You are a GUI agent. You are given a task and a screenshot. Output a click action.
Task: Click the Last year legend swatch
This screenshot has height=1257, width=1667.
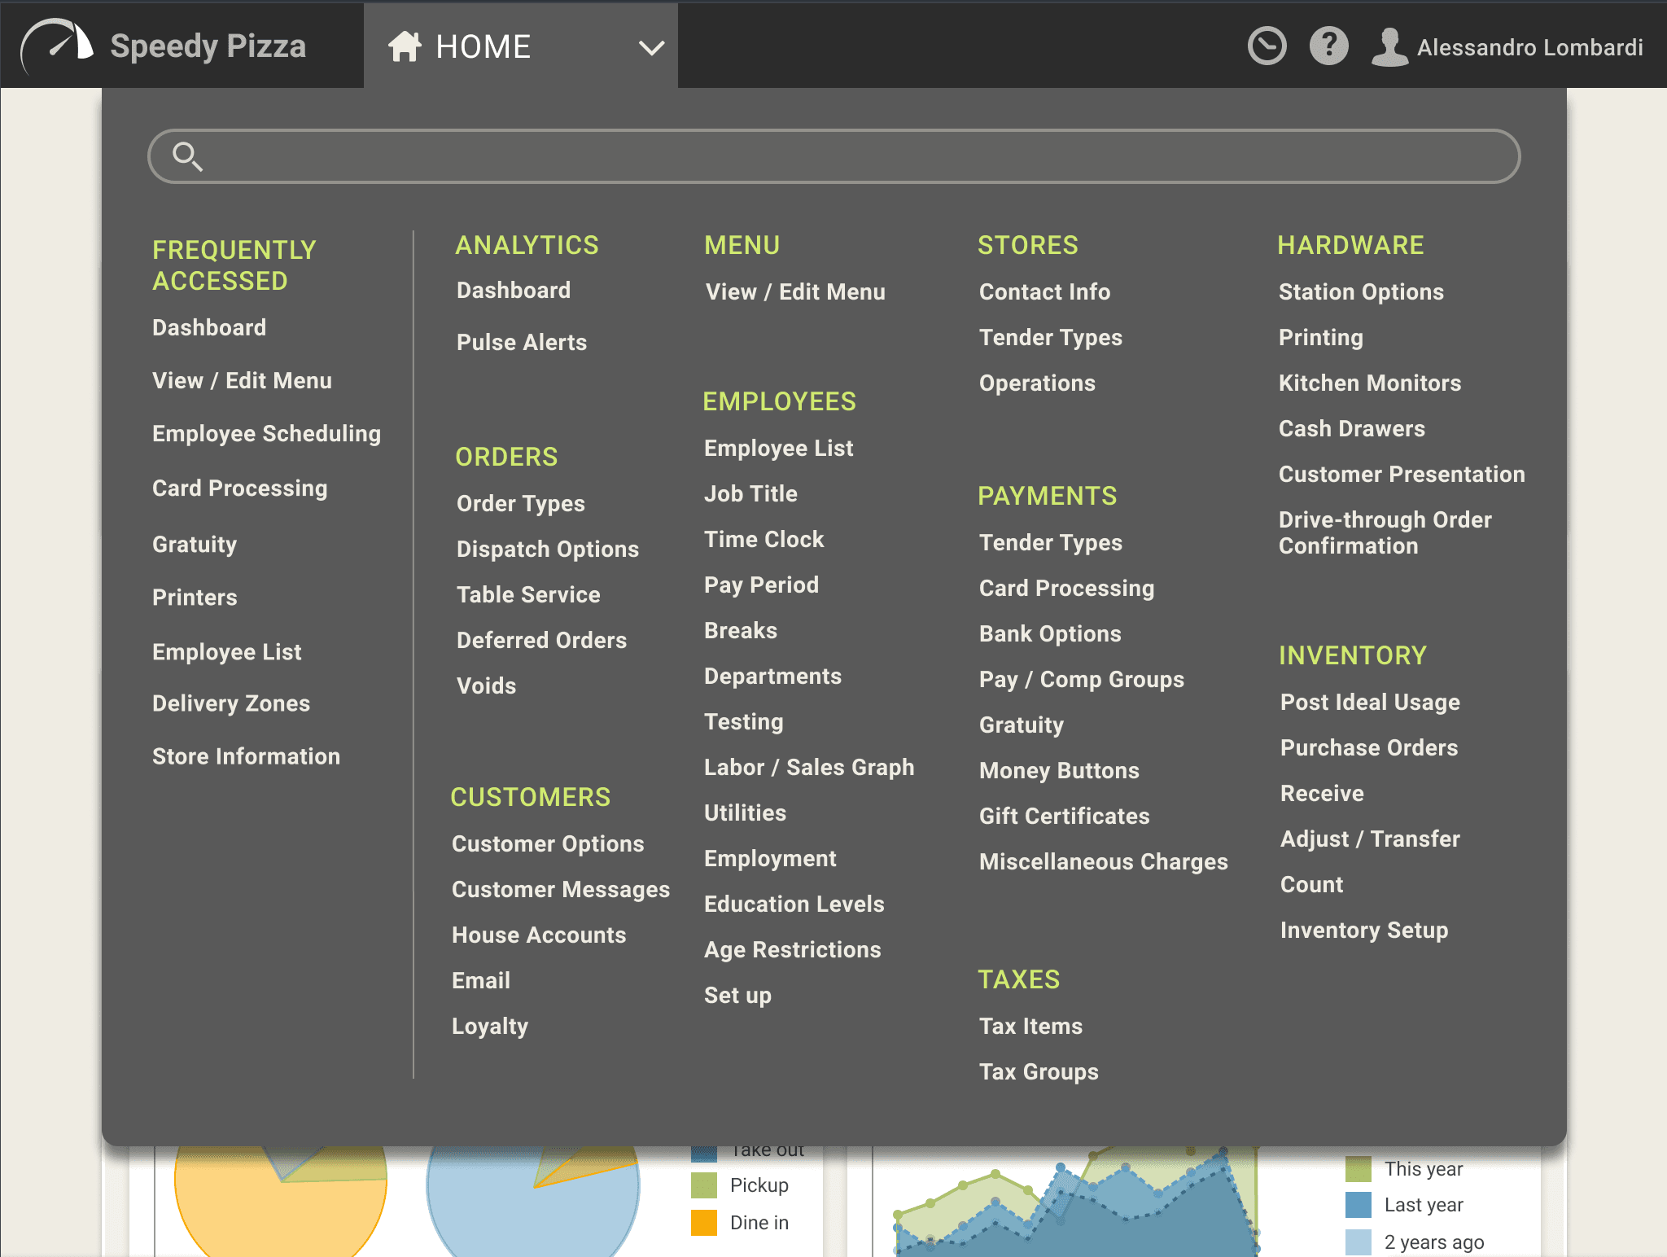point(1358,1205)
